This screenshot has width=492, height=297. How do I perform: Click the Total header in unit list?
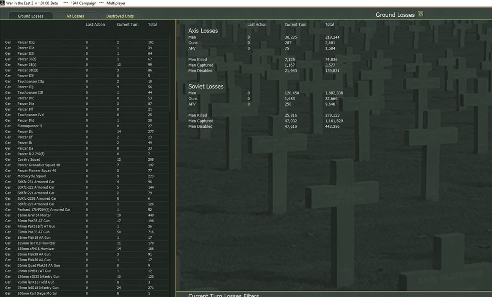[x=152, y=24]
